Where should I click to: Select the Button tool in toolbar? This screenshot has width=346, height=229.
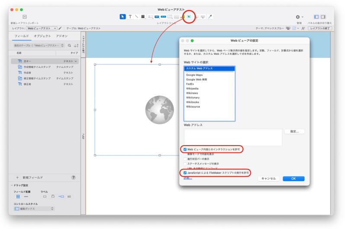click(157, 17)
